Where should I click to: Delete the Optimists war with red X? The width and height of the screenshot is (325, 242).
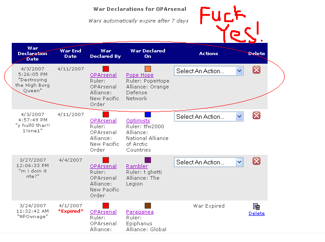[x=256, y=115]
